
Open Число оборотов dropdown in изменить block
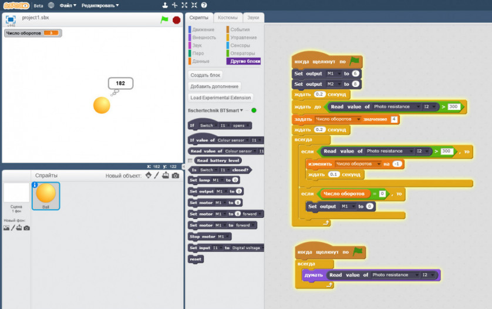[358, 164]
